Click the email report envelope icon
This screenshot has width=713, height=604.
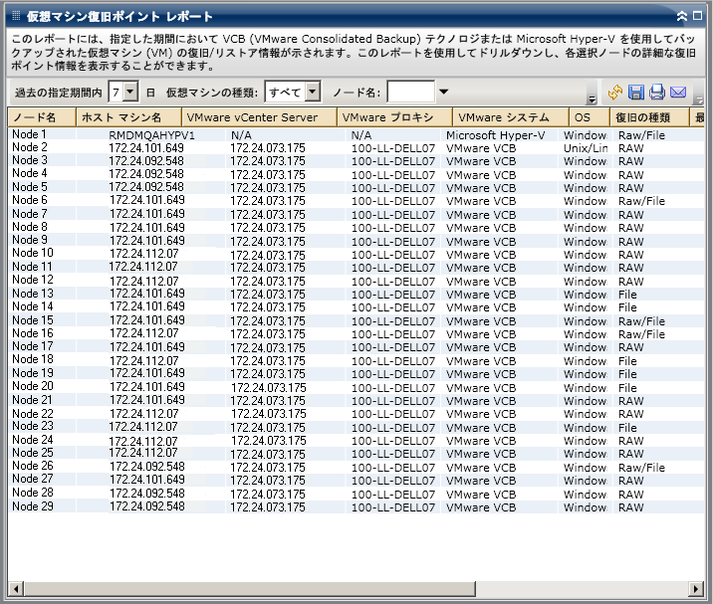678,93
